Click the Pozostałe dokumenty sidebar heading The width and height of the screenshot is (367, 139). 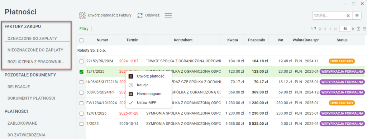pyautogui.click(x=30, y=75)
